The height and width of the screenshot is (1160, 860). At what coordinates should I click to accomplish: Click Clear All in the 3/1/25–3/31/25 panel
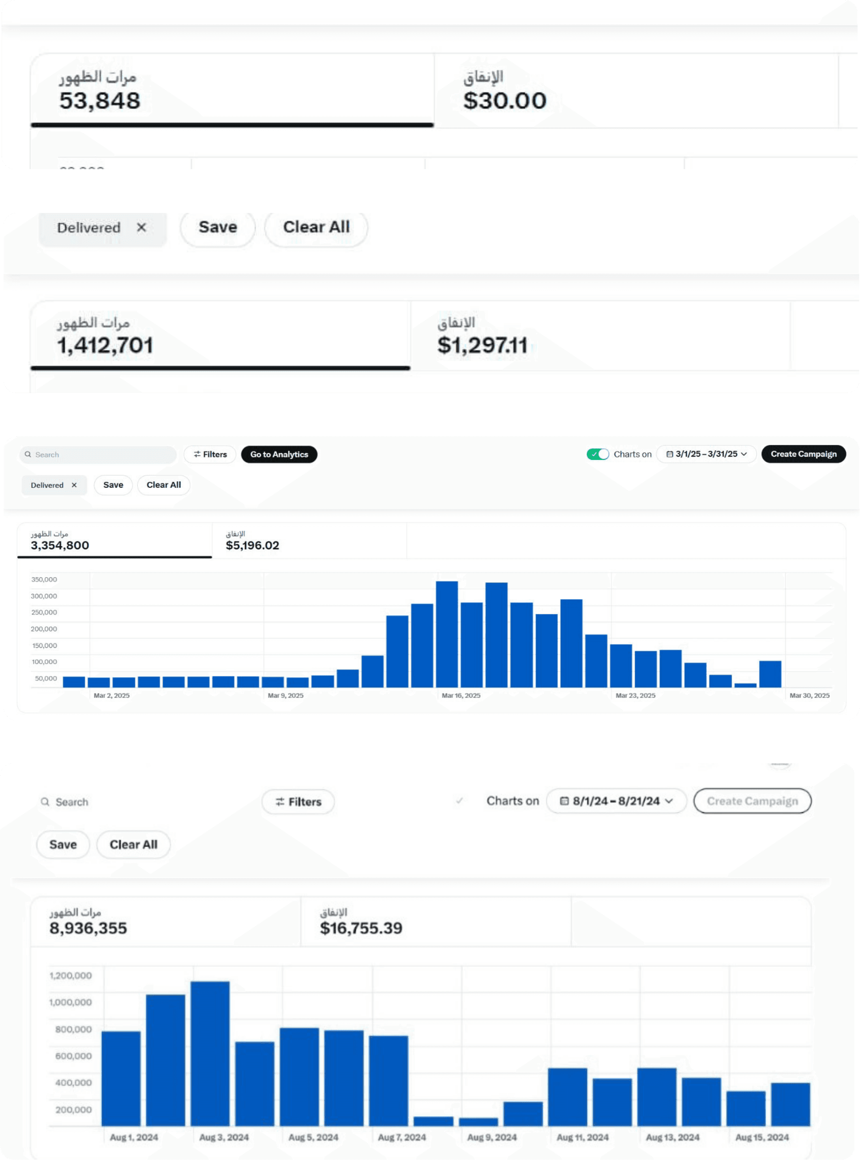(163, 485)
